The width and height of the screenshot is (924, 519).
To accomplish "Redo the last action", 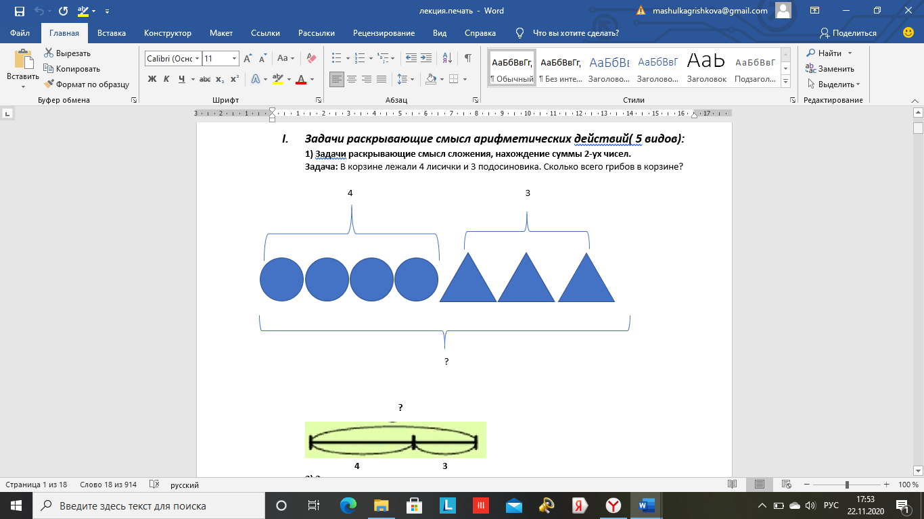I will pos(63,11).
